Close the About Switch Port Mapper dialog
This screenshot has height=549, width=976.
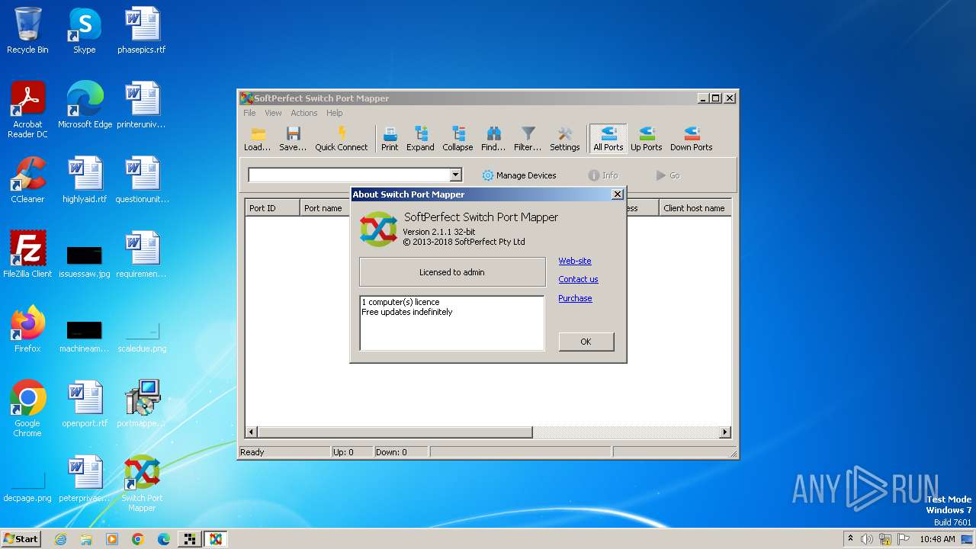(618, 194)
